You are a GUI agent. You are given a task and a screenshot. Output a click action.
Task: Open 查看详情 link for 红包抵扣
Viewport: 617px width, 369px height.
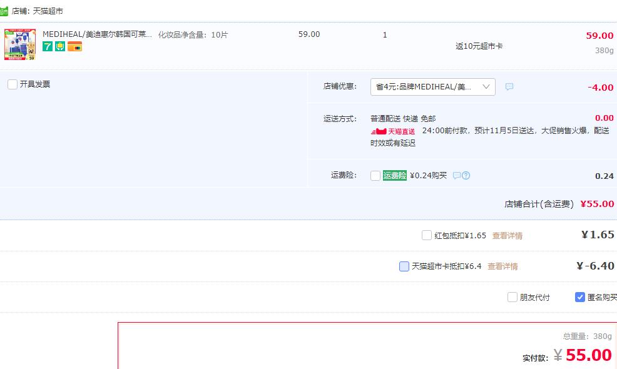pos(507,236)
